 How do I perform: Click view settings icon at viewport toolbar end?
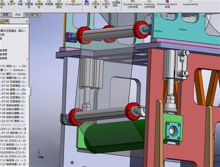pos(203,16)
